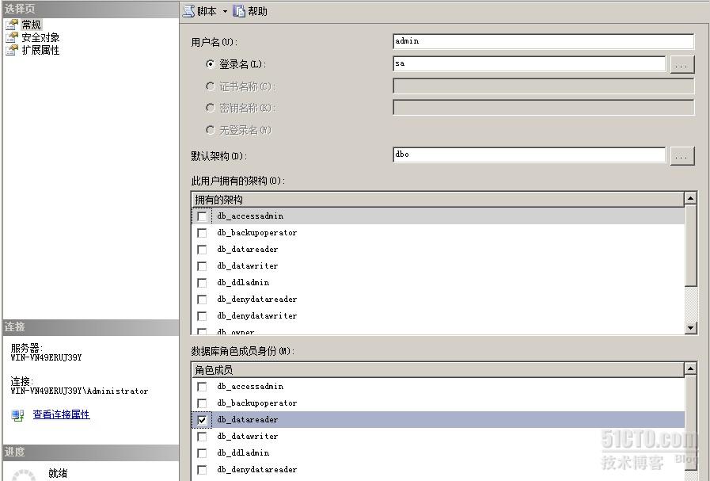Select the 密钥名称 radio button
The height and width of the screenshot is (481, 710).
pos(210,108)
